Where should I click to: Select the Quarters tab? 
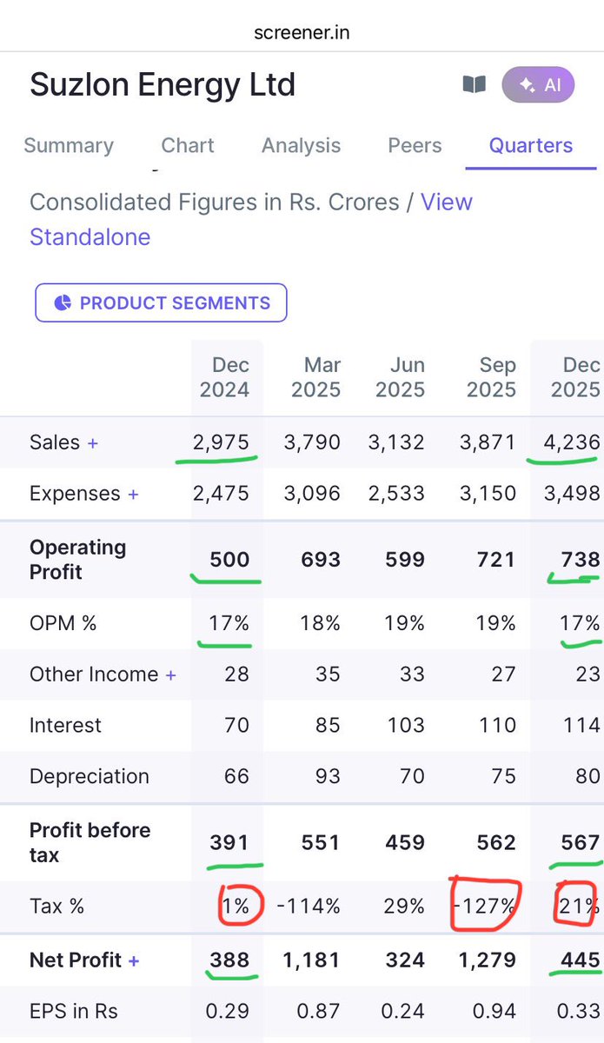(x=531, y=145)
